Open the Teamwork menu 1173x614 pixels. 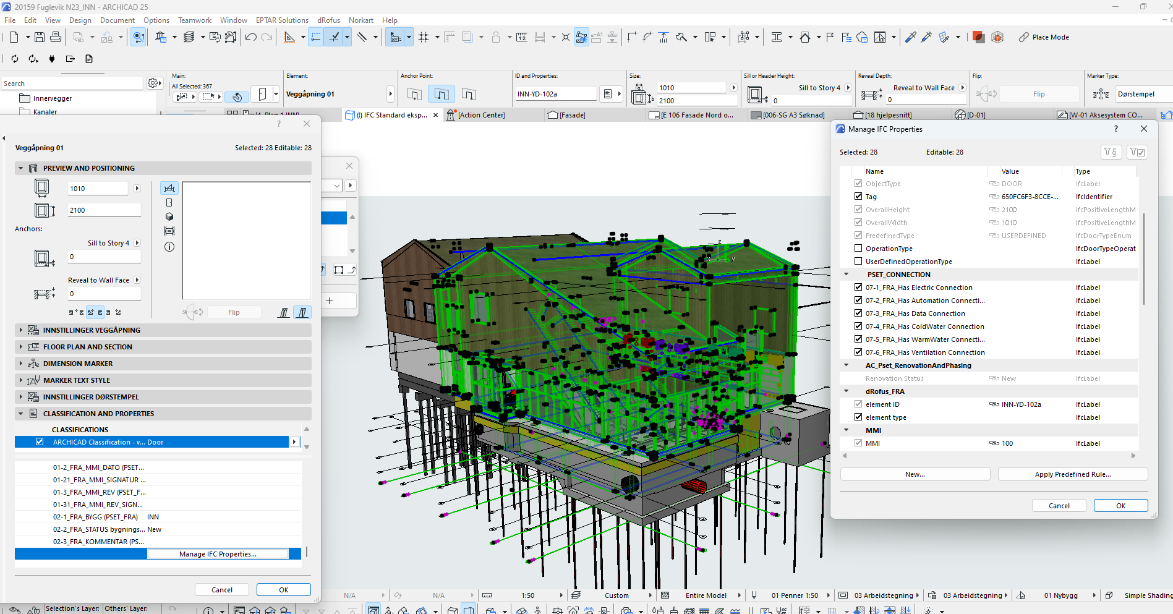[x=194, y=20]
